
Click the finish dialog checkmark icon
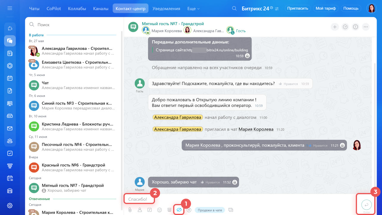point(345,27)
